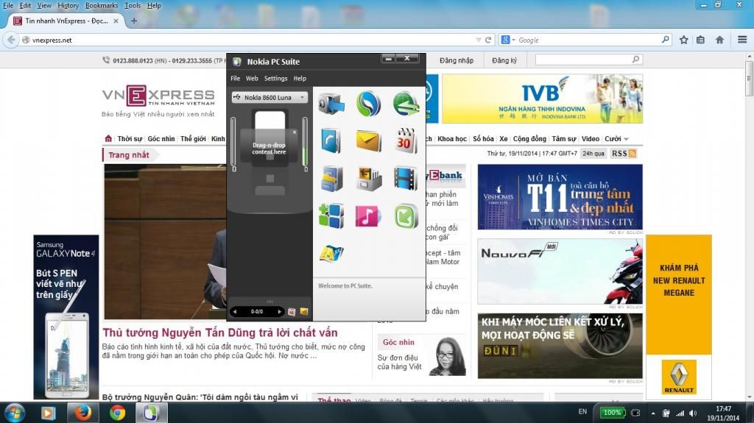Open the pink music note icon

tap(369, 216)
